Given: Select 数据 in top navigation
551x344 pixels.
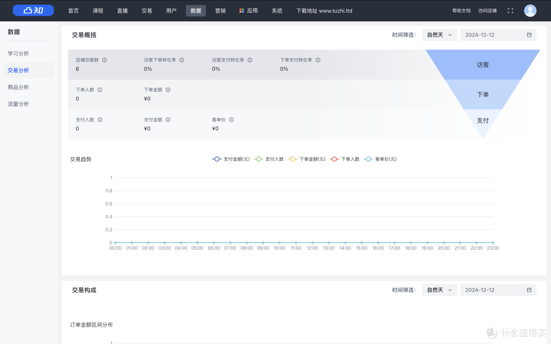Looking at the screenshot, I should coord(196,11).
